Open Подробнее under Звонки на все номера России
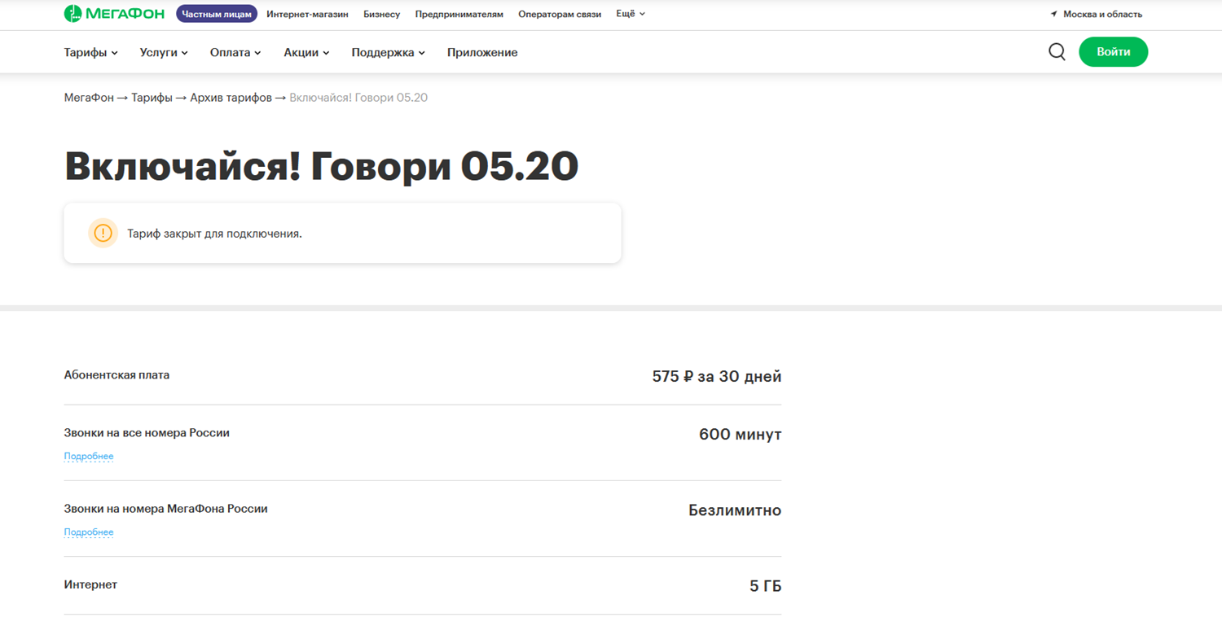 point(89,456)
